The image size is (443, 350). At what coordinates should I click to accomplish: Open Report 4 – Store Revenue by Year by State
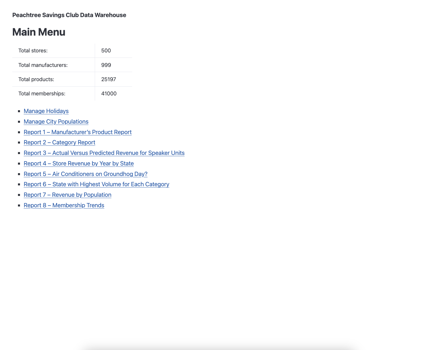coord(78,163)
